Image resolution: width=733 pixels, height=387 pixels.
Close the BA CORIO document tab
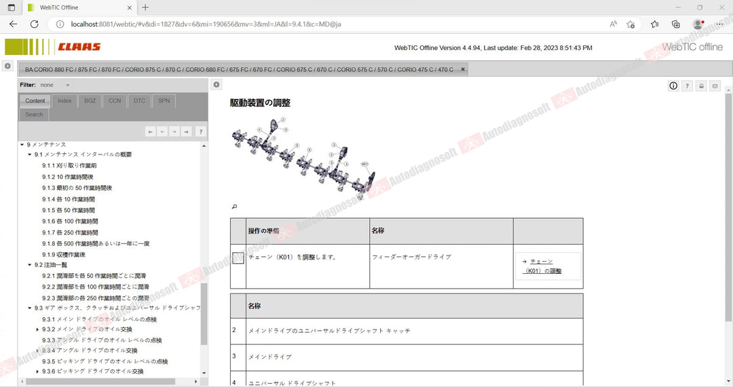[463, 69]
